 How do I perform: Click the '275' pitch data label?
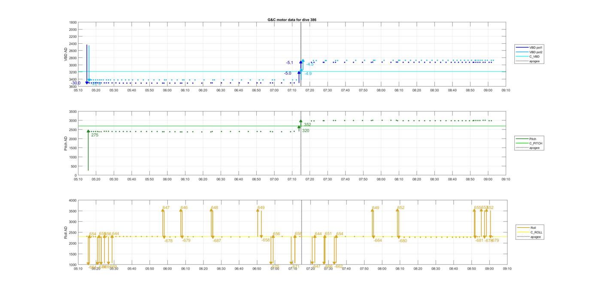94,135
